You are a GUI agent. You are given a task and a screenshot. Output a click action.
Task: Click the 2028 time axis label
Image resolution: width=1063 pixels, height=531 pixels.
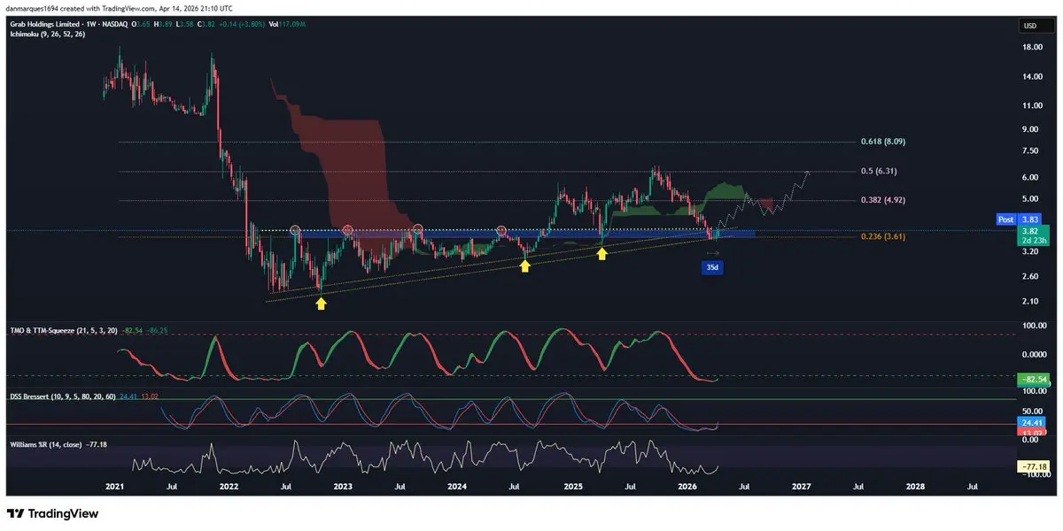(915, 487)
